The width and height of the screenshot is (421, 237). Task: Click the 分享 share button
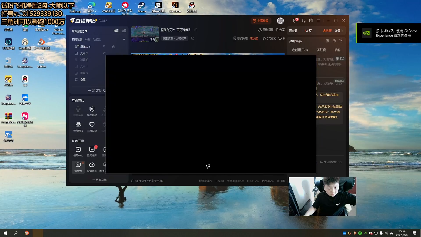pos(280,30)
